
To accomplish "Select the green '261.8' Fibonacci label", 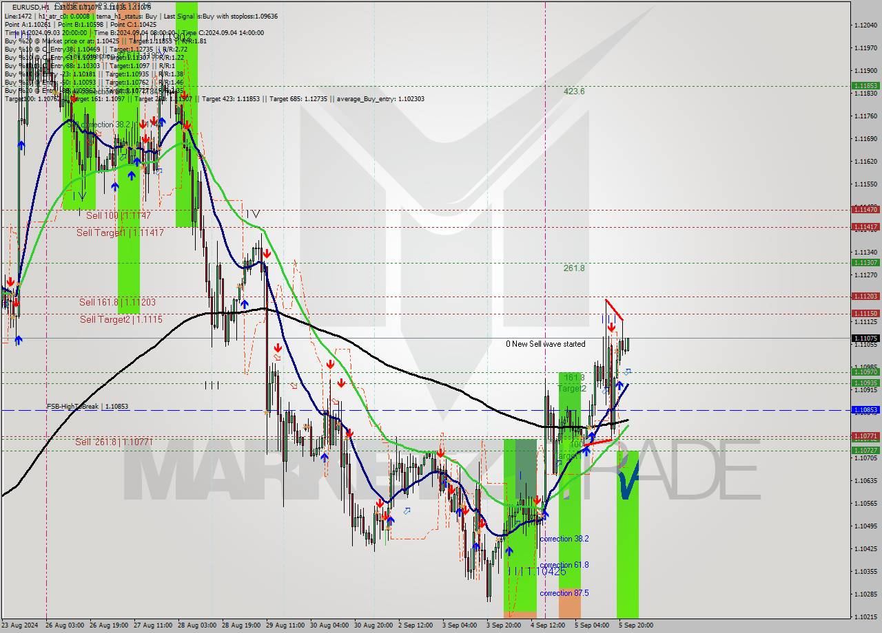I will point(574,268).
